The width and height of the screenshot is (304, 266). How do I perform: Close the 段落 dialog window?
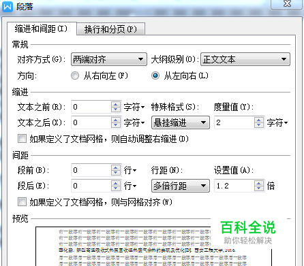287,4
